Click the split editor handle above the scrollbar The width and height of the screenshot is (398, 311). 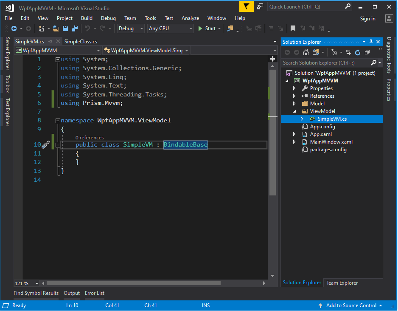tap(272, 59)
